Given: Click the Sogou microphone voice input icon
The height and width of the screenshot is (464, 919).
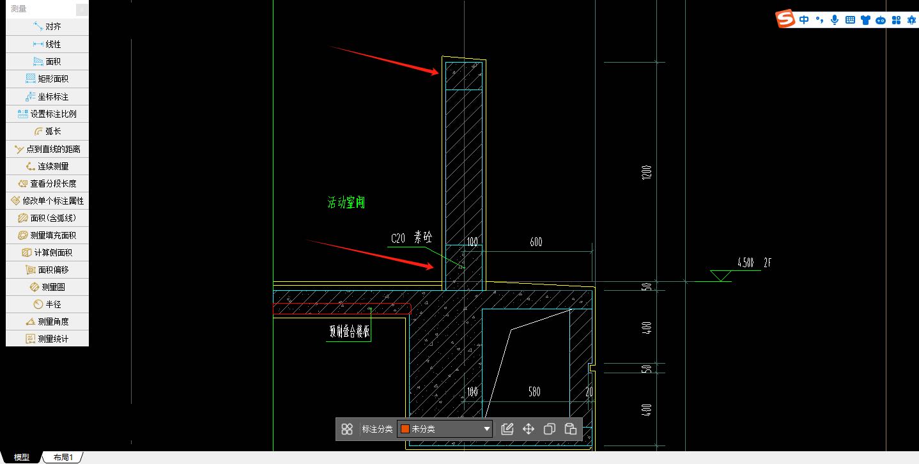Looking at the screenshot, I should click(835, 20).
